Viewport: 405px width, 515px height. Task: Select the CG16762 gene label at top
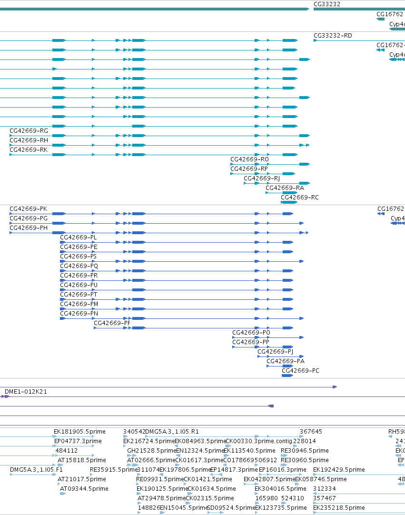point(390,14)
